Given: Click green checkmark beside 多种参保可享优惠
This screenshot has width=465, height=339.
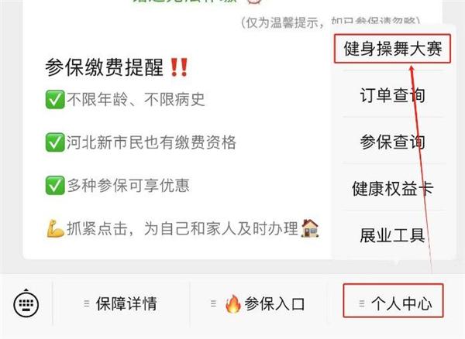Looking at the screenshot, I should pyautogui.click(x=55, y=185).
